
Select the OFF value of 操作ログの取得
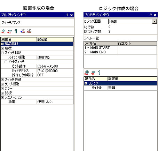tap(55, 75)
